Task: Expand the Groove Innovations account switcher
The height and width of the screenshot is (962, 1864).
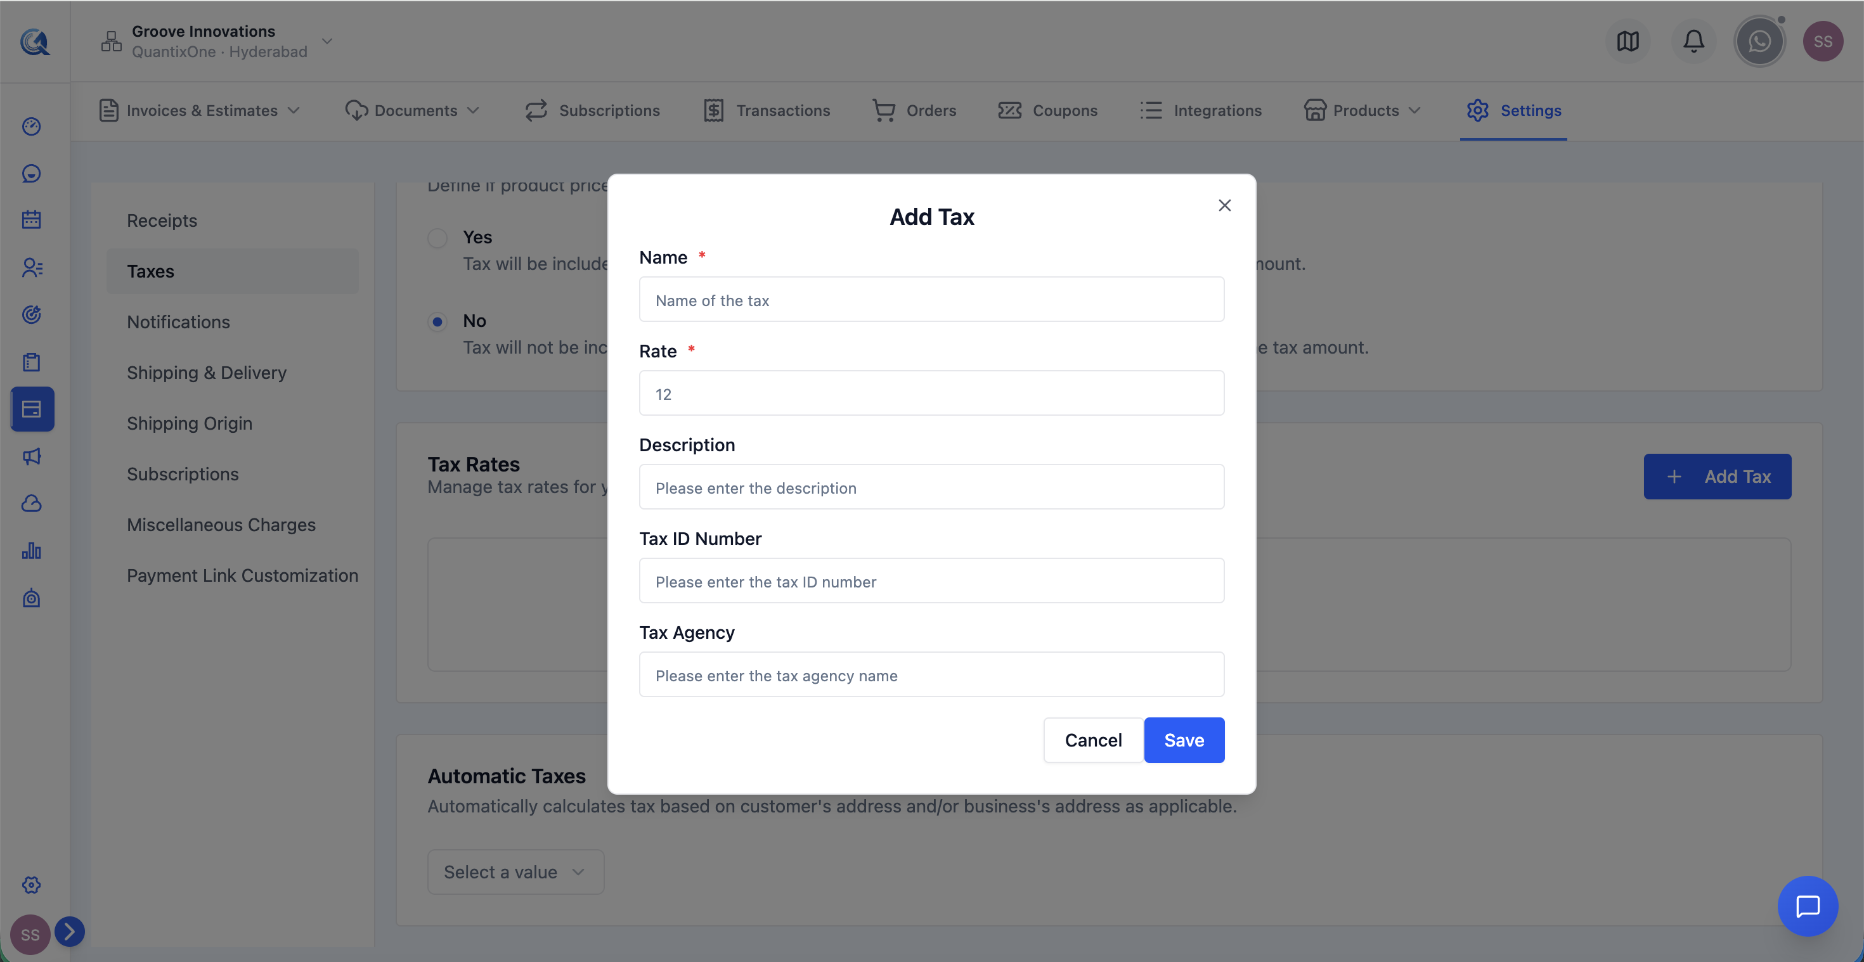Action: pos(327,41)
